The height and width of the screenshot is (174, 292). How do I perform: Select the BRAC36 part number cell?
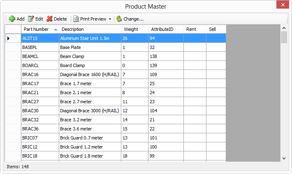click(x=40, y=129)
